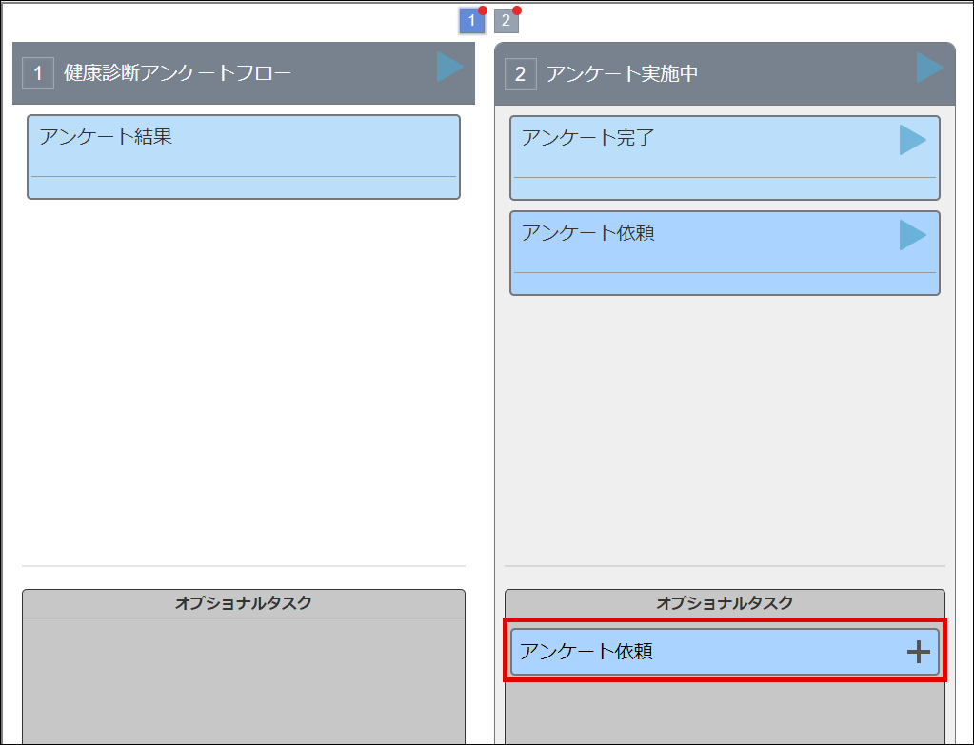This screenshot has height=745, width=974.
Task: Click the play arrow on アンケート実施中 header
Action: pos(927,71)
